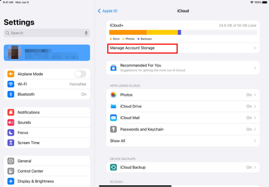Open Manage Account Storage chevron
The width and height of the screenshot is (269, 187).
pyautogui.click(x=255, y=48)
